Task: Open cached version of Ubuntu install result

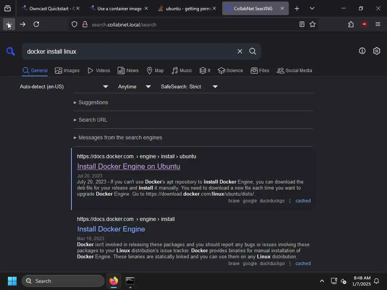Action: coord(303,201)
